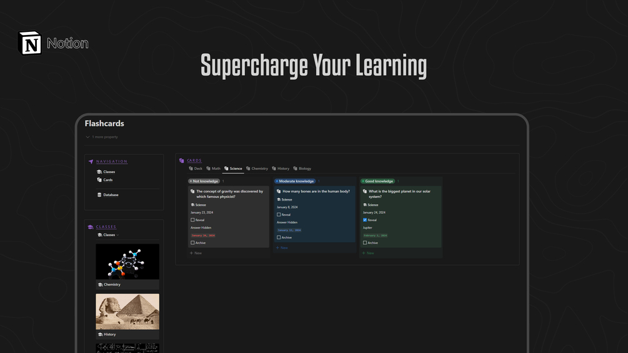Click the Science class icon on the planet card
This screenshot has width=628, height=353.
coord(365,205)
